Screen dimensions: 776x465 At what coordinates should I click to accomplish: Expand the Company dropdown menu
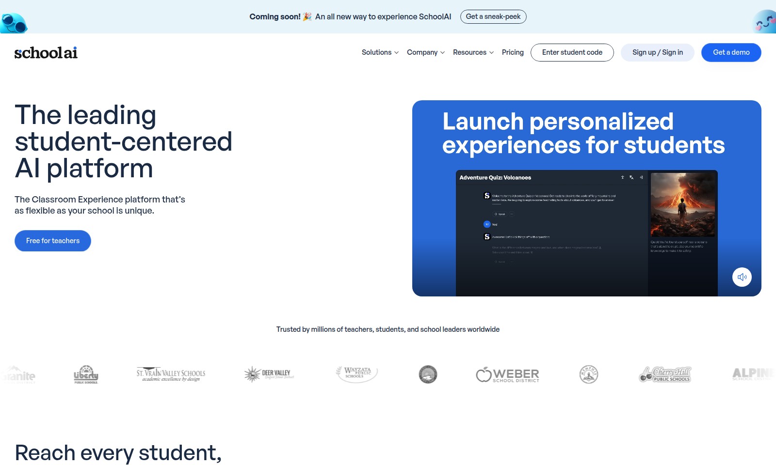(426, 52)
